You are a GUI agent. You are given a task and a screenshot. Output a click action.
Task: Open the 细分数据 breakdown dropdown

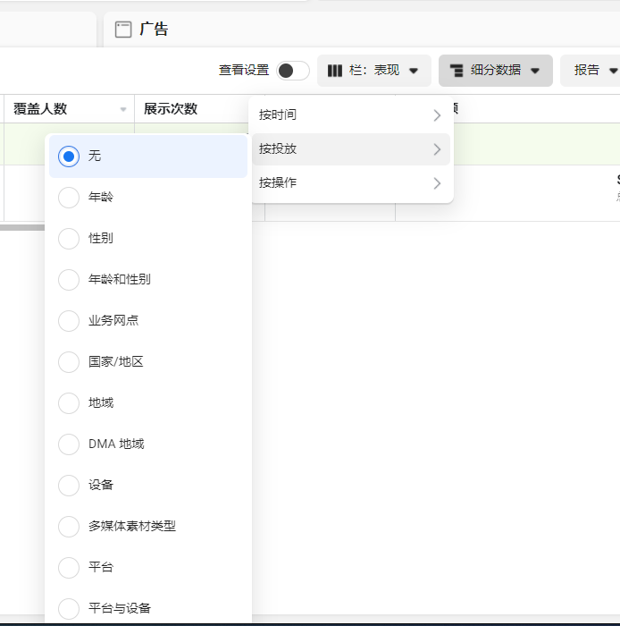496,71
